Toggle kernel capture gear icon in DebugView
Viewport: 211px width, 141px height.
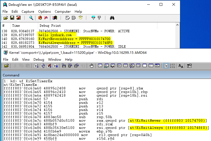click(x=40, y=18)
